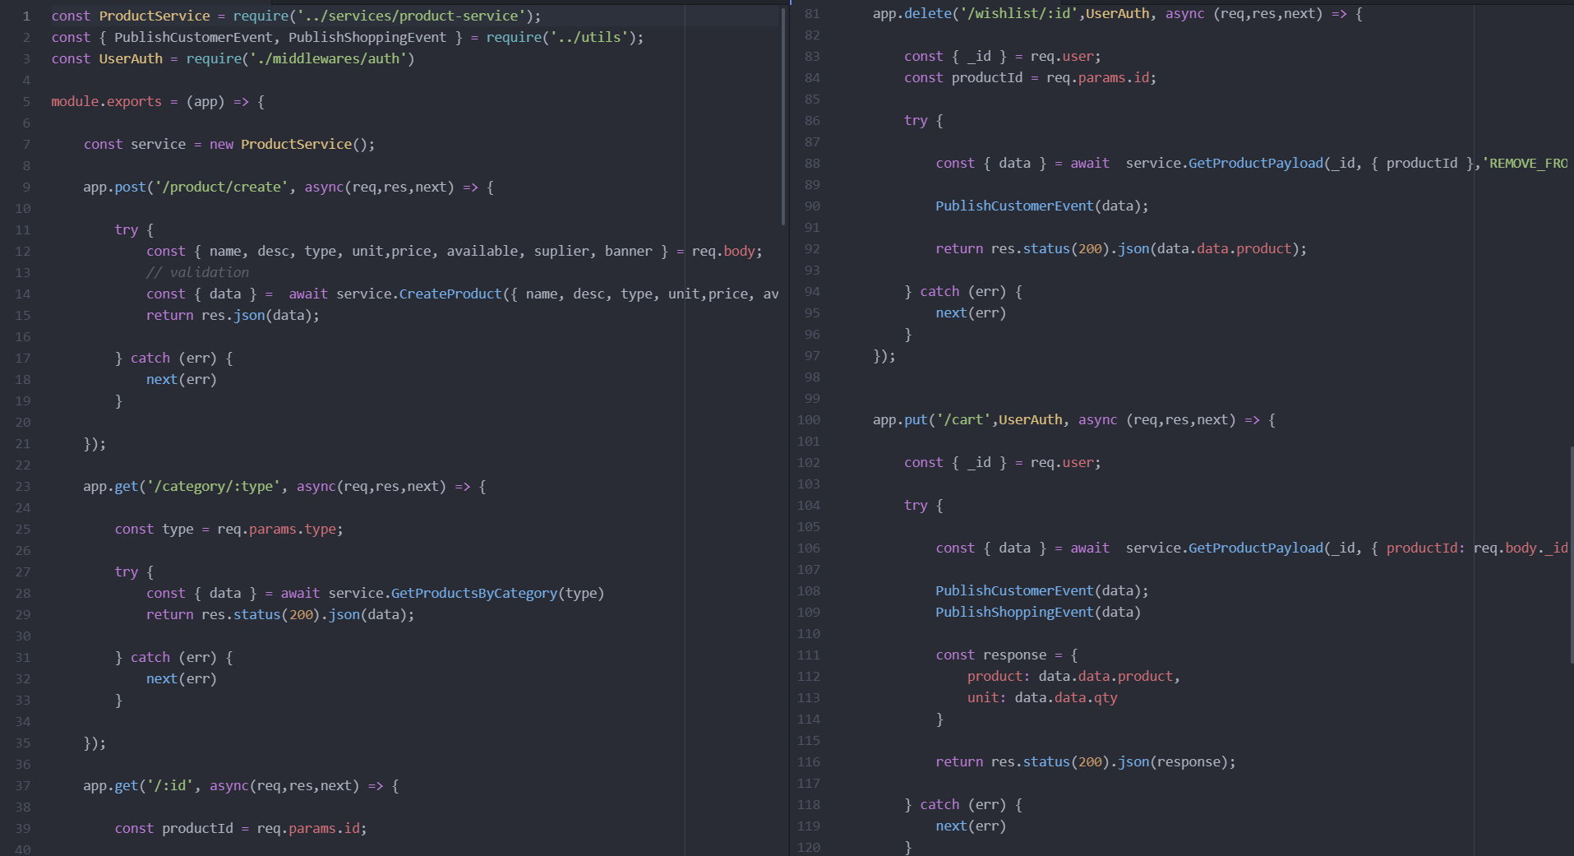Image resolution: width=1574 pixels, height=856 pixels.
Task: Click the '../utils' require string on line 2
Action: pos(589,37)
